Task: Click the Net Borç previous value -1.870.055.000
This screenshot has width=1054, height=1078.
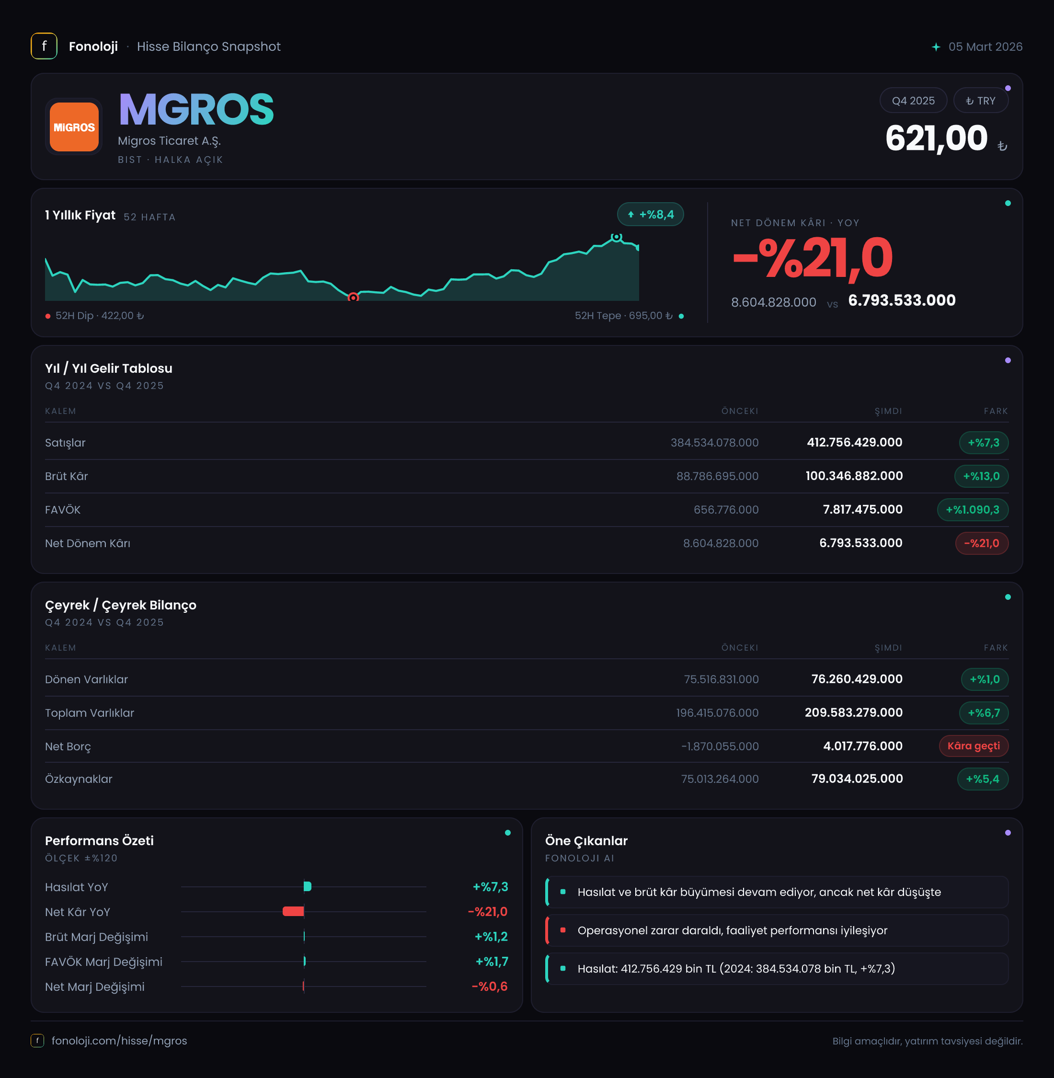Action: 720,746
